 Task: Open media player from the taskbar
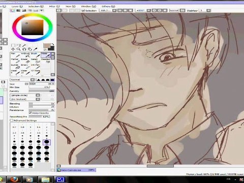[x=29, y=179]
